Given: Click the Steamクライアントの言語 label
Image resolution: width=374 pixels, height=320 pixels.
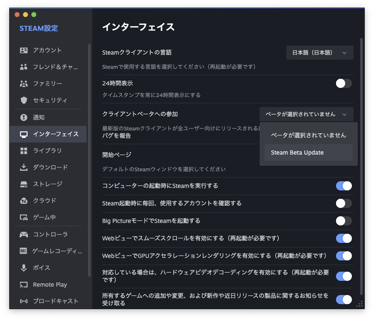Looking at the screenshot, I should coord(137,52).
